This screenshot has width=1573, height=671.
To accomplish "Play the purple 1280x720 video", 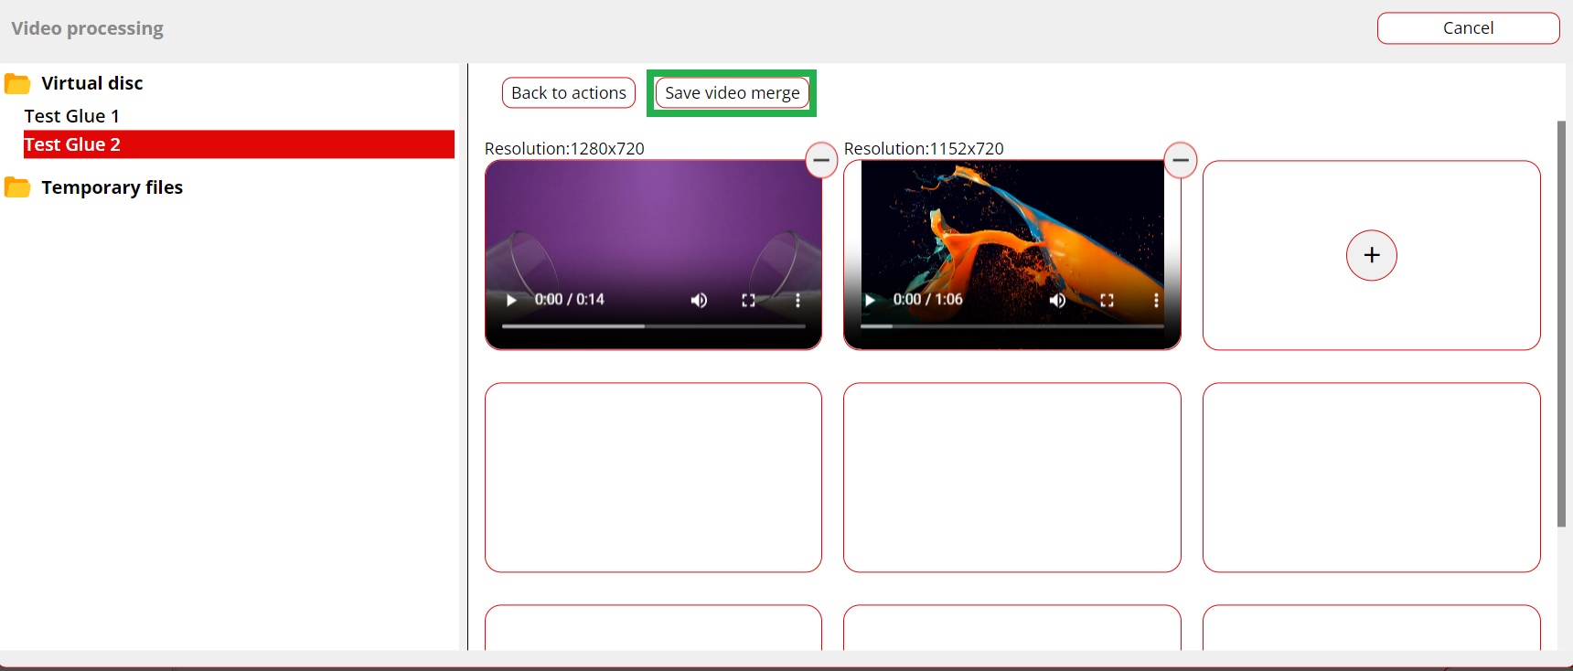I will pyautogui.click(x=511, y=300).
